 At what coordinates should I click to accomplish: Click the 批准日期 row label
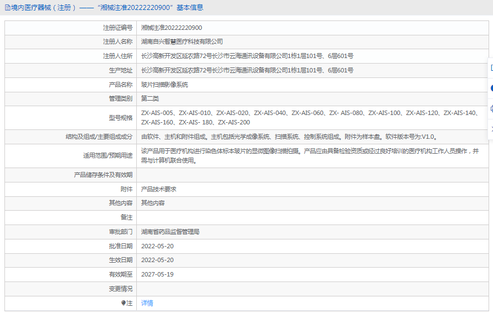121,246
